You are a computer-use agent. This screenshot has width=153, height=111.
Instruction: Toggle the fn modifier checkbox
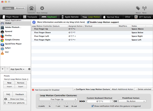tap(50, 103)
